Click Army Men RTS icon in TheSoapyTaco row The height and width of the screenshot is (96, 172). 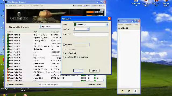8,49
